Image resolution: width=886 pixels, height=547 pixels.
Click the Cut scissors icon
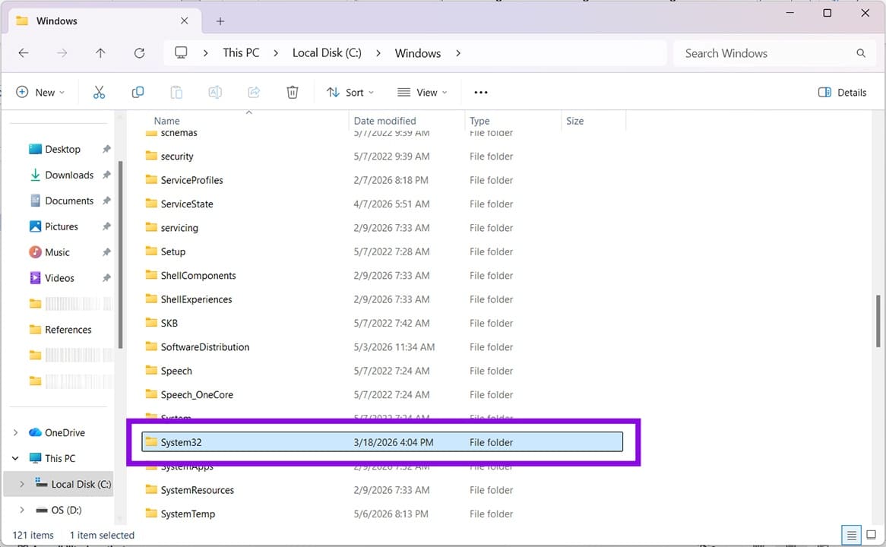coord(99,92)
